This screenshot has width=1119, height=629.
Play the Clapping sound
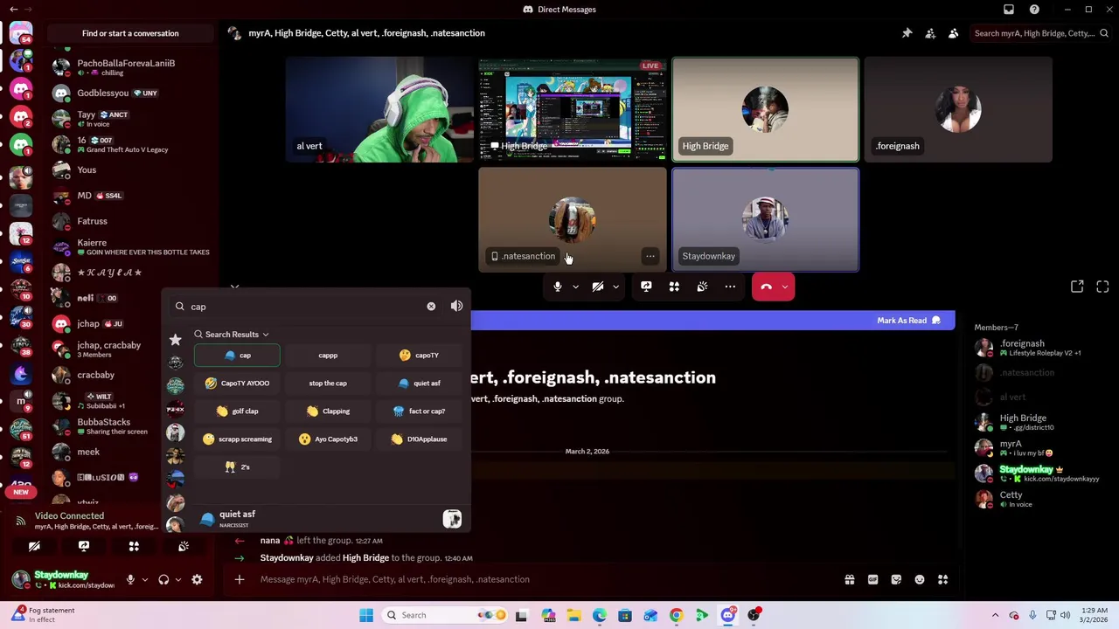[328, 411]
